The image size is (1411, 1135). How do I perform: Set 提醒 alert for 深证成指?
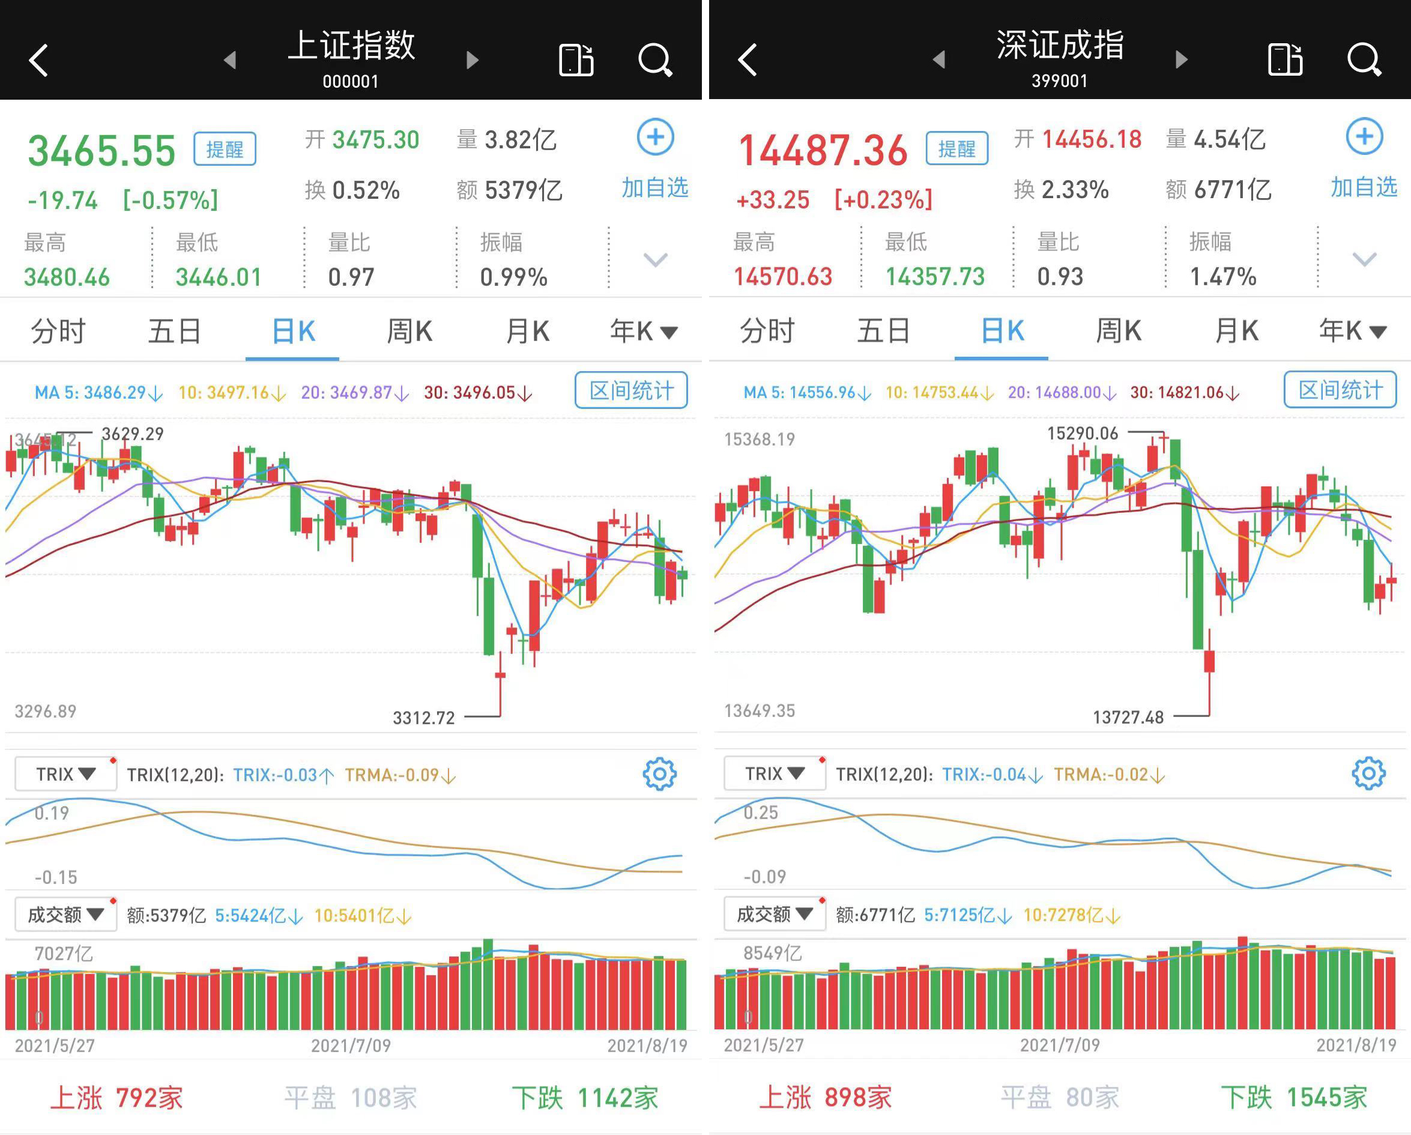pyautogui.click(x=957, y=148)
